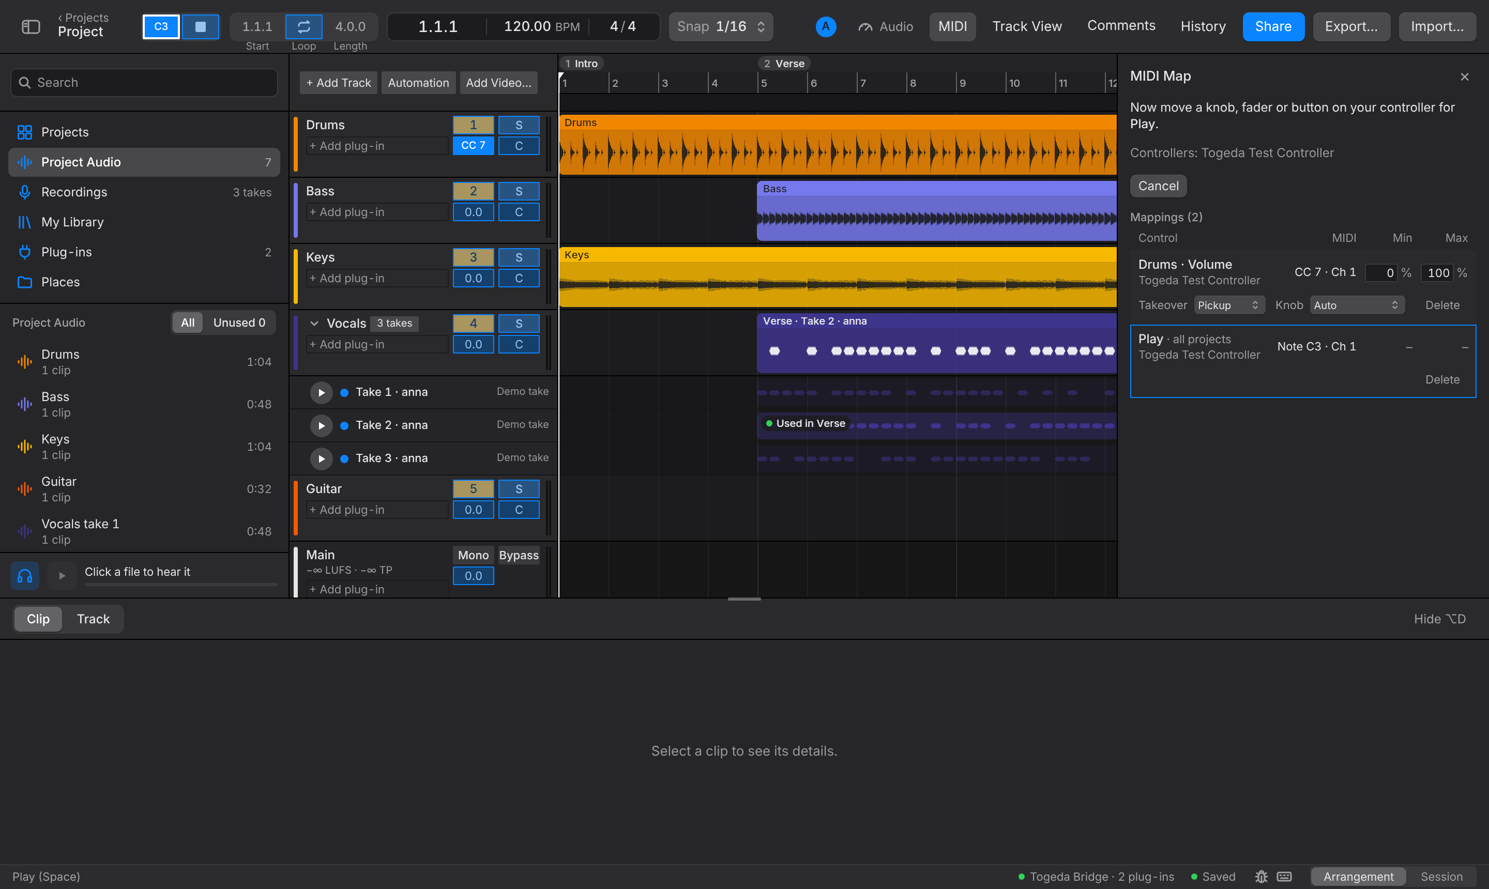Viewport: 1489px width, 889px height.
Task: Collapse the Vocals takes chevron
Action: [314, 324]
